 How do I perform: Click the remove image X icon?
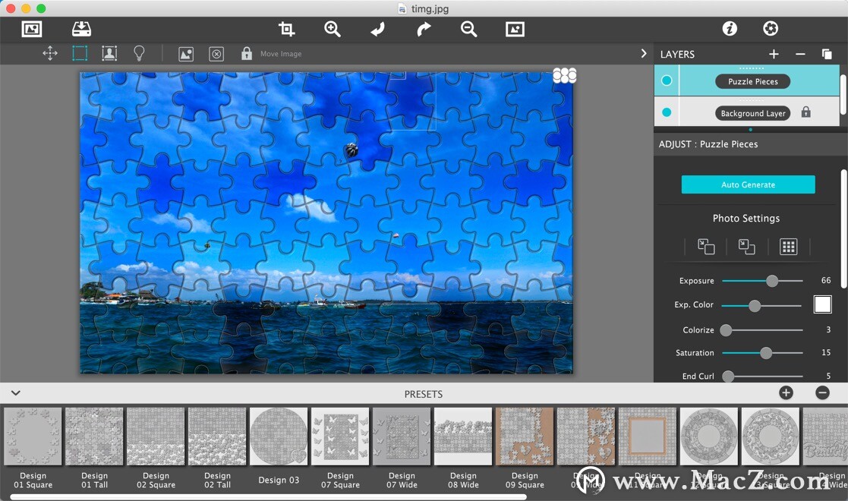coord(216,54)
